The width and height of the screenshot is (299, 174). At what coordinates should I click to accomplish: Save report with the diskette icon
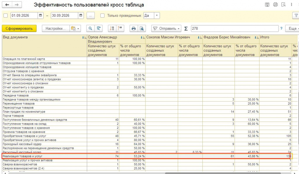click(267, 5)
